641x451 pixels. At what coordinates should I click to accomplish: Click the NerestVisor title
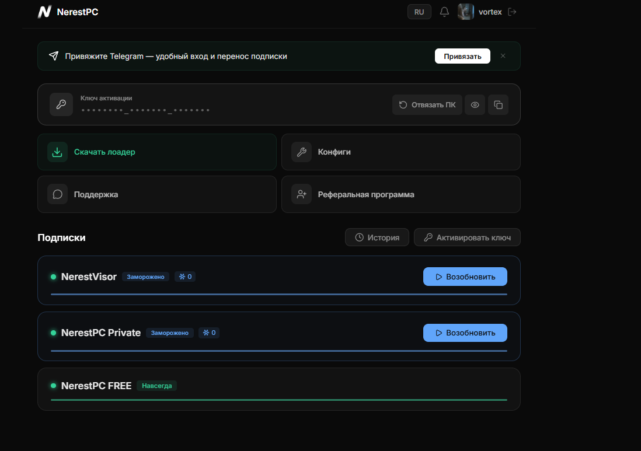click(89, 277)
